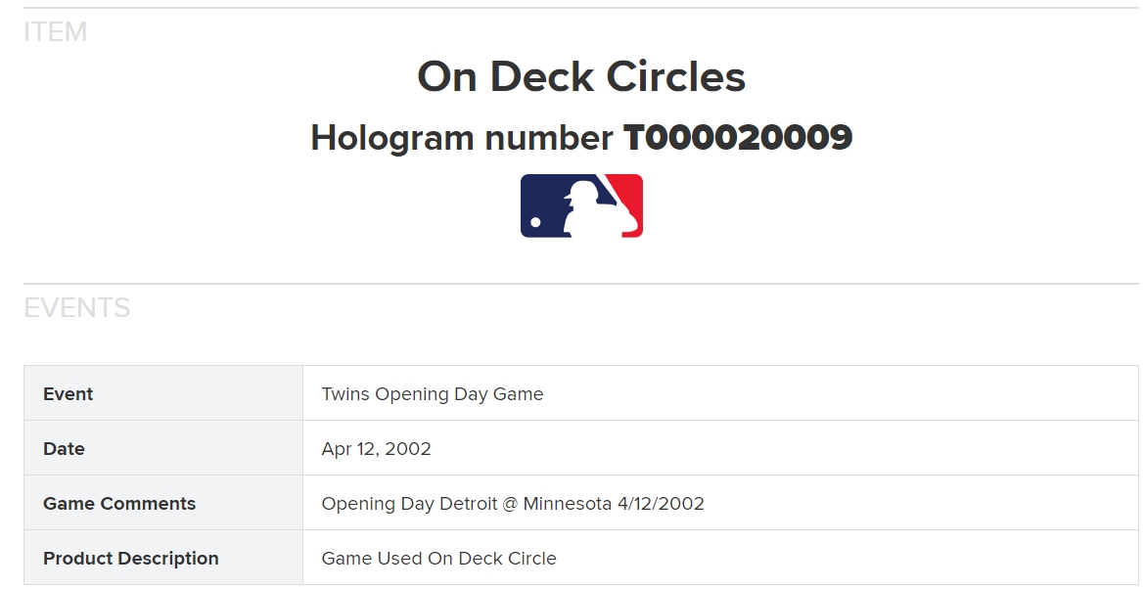The height and width of the screenshot is (589, 1145).
Task: Click the word Minnesota in Game Comments
Action: pyautogui.click(x=568, y=504)
